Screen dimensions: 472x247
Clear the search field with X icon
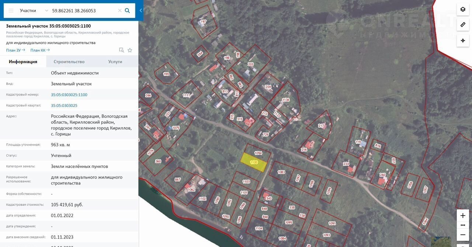pyautogui.click(x=119, y=11)
